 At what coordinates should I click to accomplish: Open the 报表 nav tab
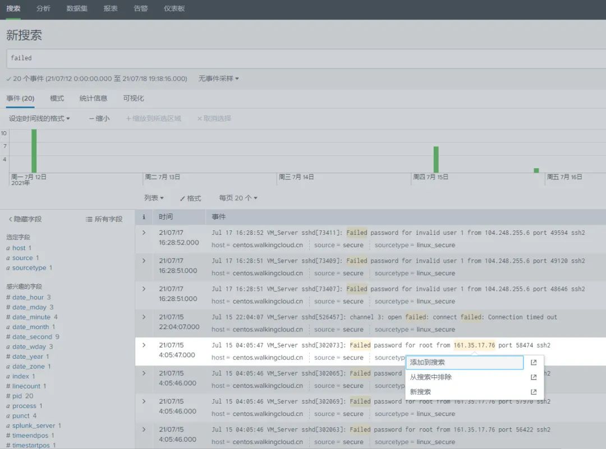(x=111, y=8)
